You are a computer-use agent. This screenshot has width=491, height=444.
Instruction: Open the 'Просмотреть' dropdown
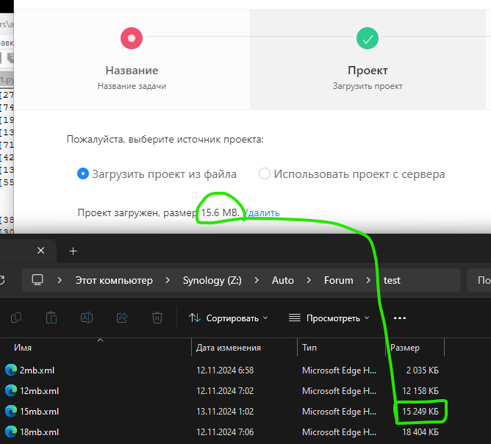click(x=329, y=318)
